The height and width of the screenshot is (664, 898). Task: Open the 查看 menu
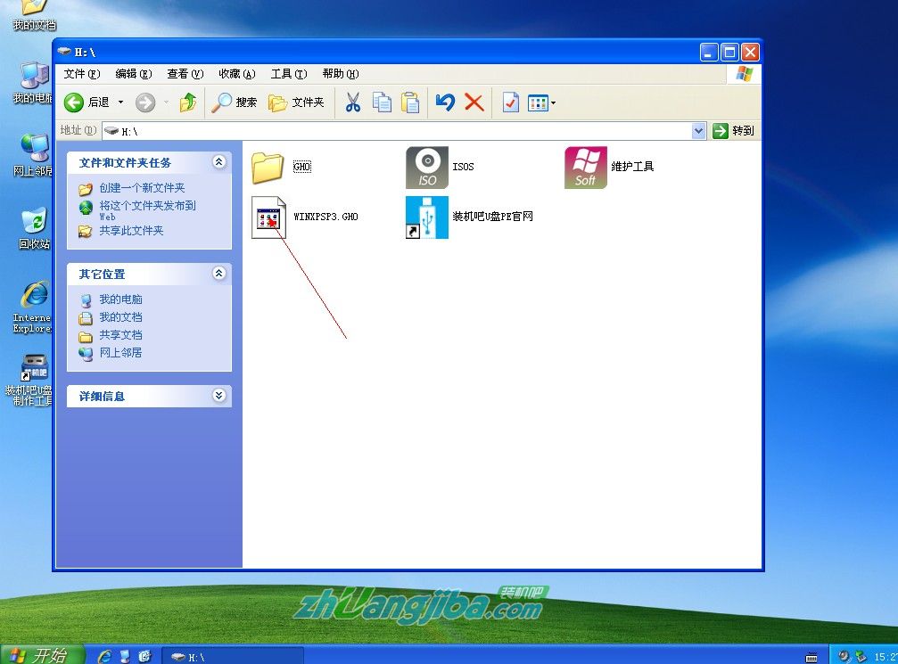click(x=184, y=74)
